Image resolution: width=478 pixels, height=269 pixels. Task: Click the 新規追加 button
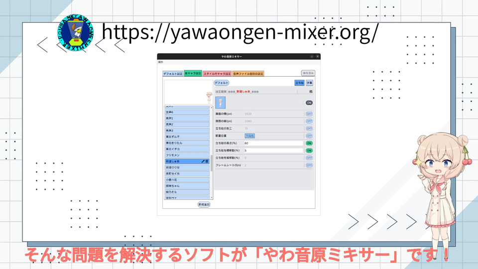[204, 204]
